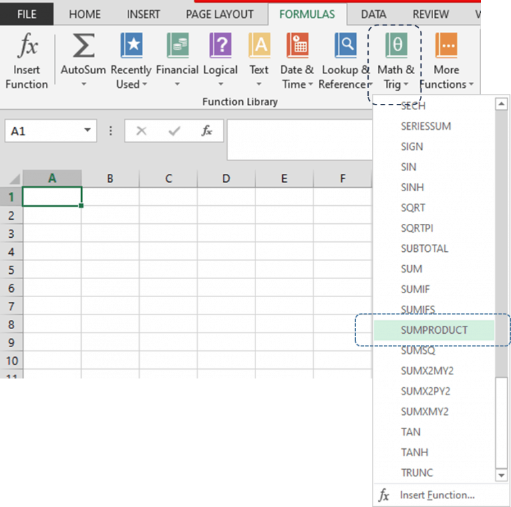
Task: Click Insert Function... at bottom of menu
Action: [x=437, y=495]
